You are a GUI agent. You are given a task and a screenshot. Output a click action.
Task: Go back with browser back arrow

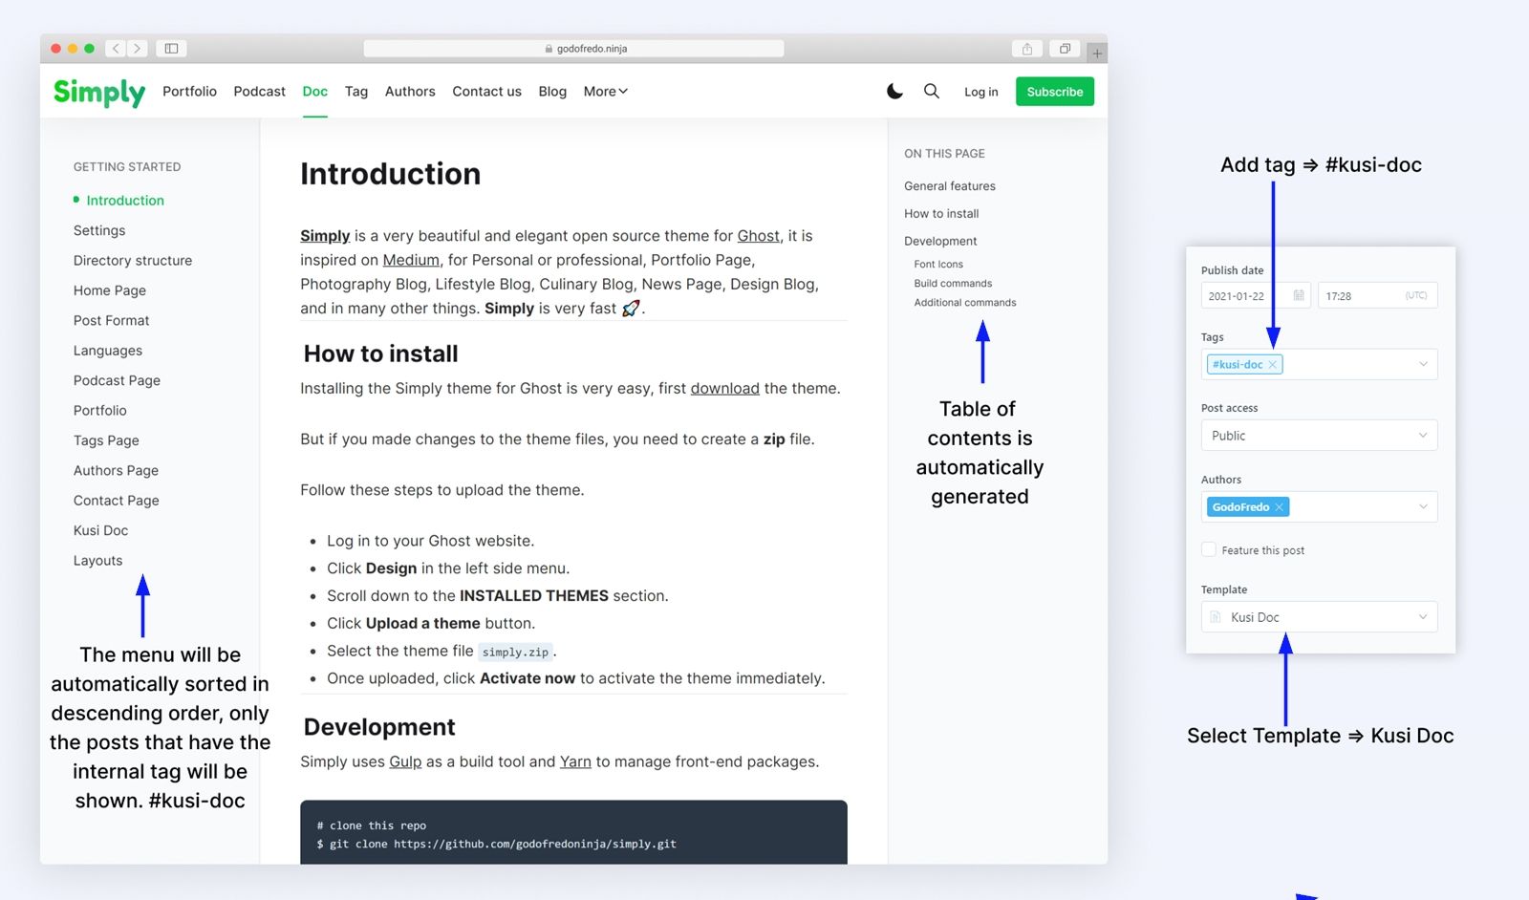pyautogui.click(x=117, y=49)
